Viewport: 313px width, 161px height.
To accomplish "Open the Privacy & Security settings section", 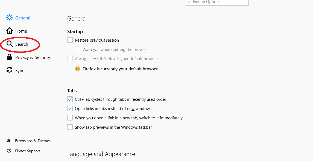I will point(33,57).
